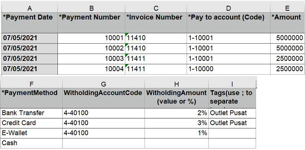305x150 pixels.
Task: Select column I header
Action: click(232, 84)
